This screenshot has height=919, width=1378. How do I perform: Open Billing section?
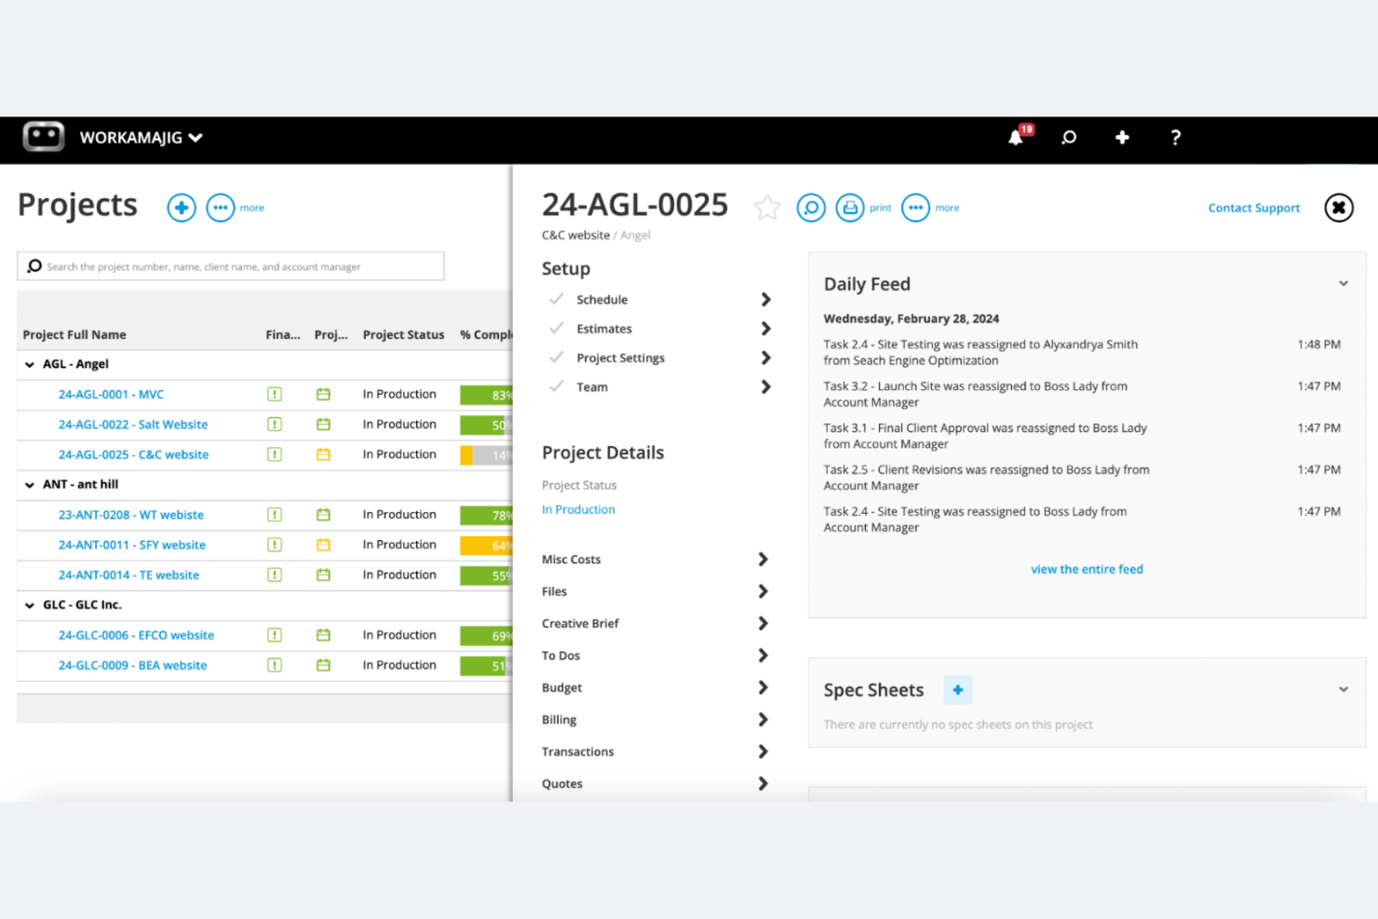coord(656,720)
